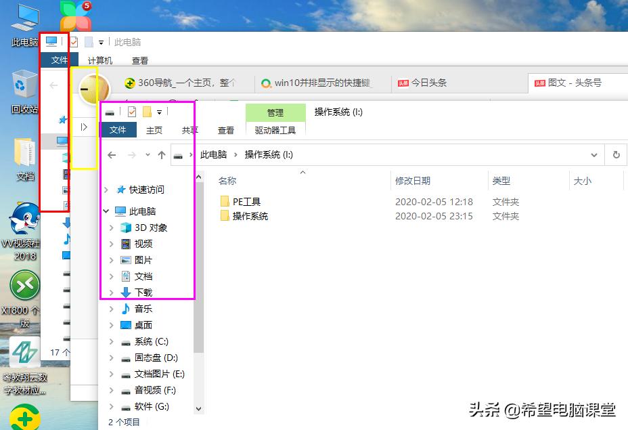Open the 文件 menu
Image resolution: width=628 pixels, height=430 pixels.
click(118, 130)
